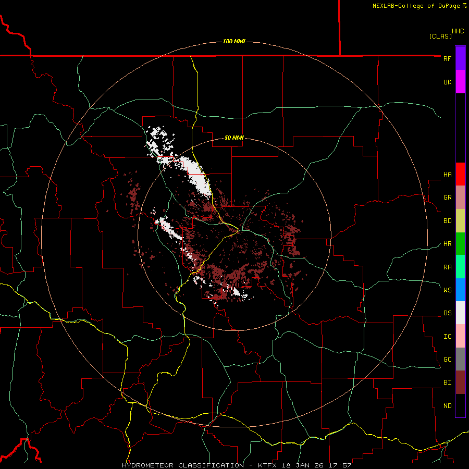Click the GC legend label
Image resolution: width=469 pixels, height=469 pixels.
click(x=448, y=360)
